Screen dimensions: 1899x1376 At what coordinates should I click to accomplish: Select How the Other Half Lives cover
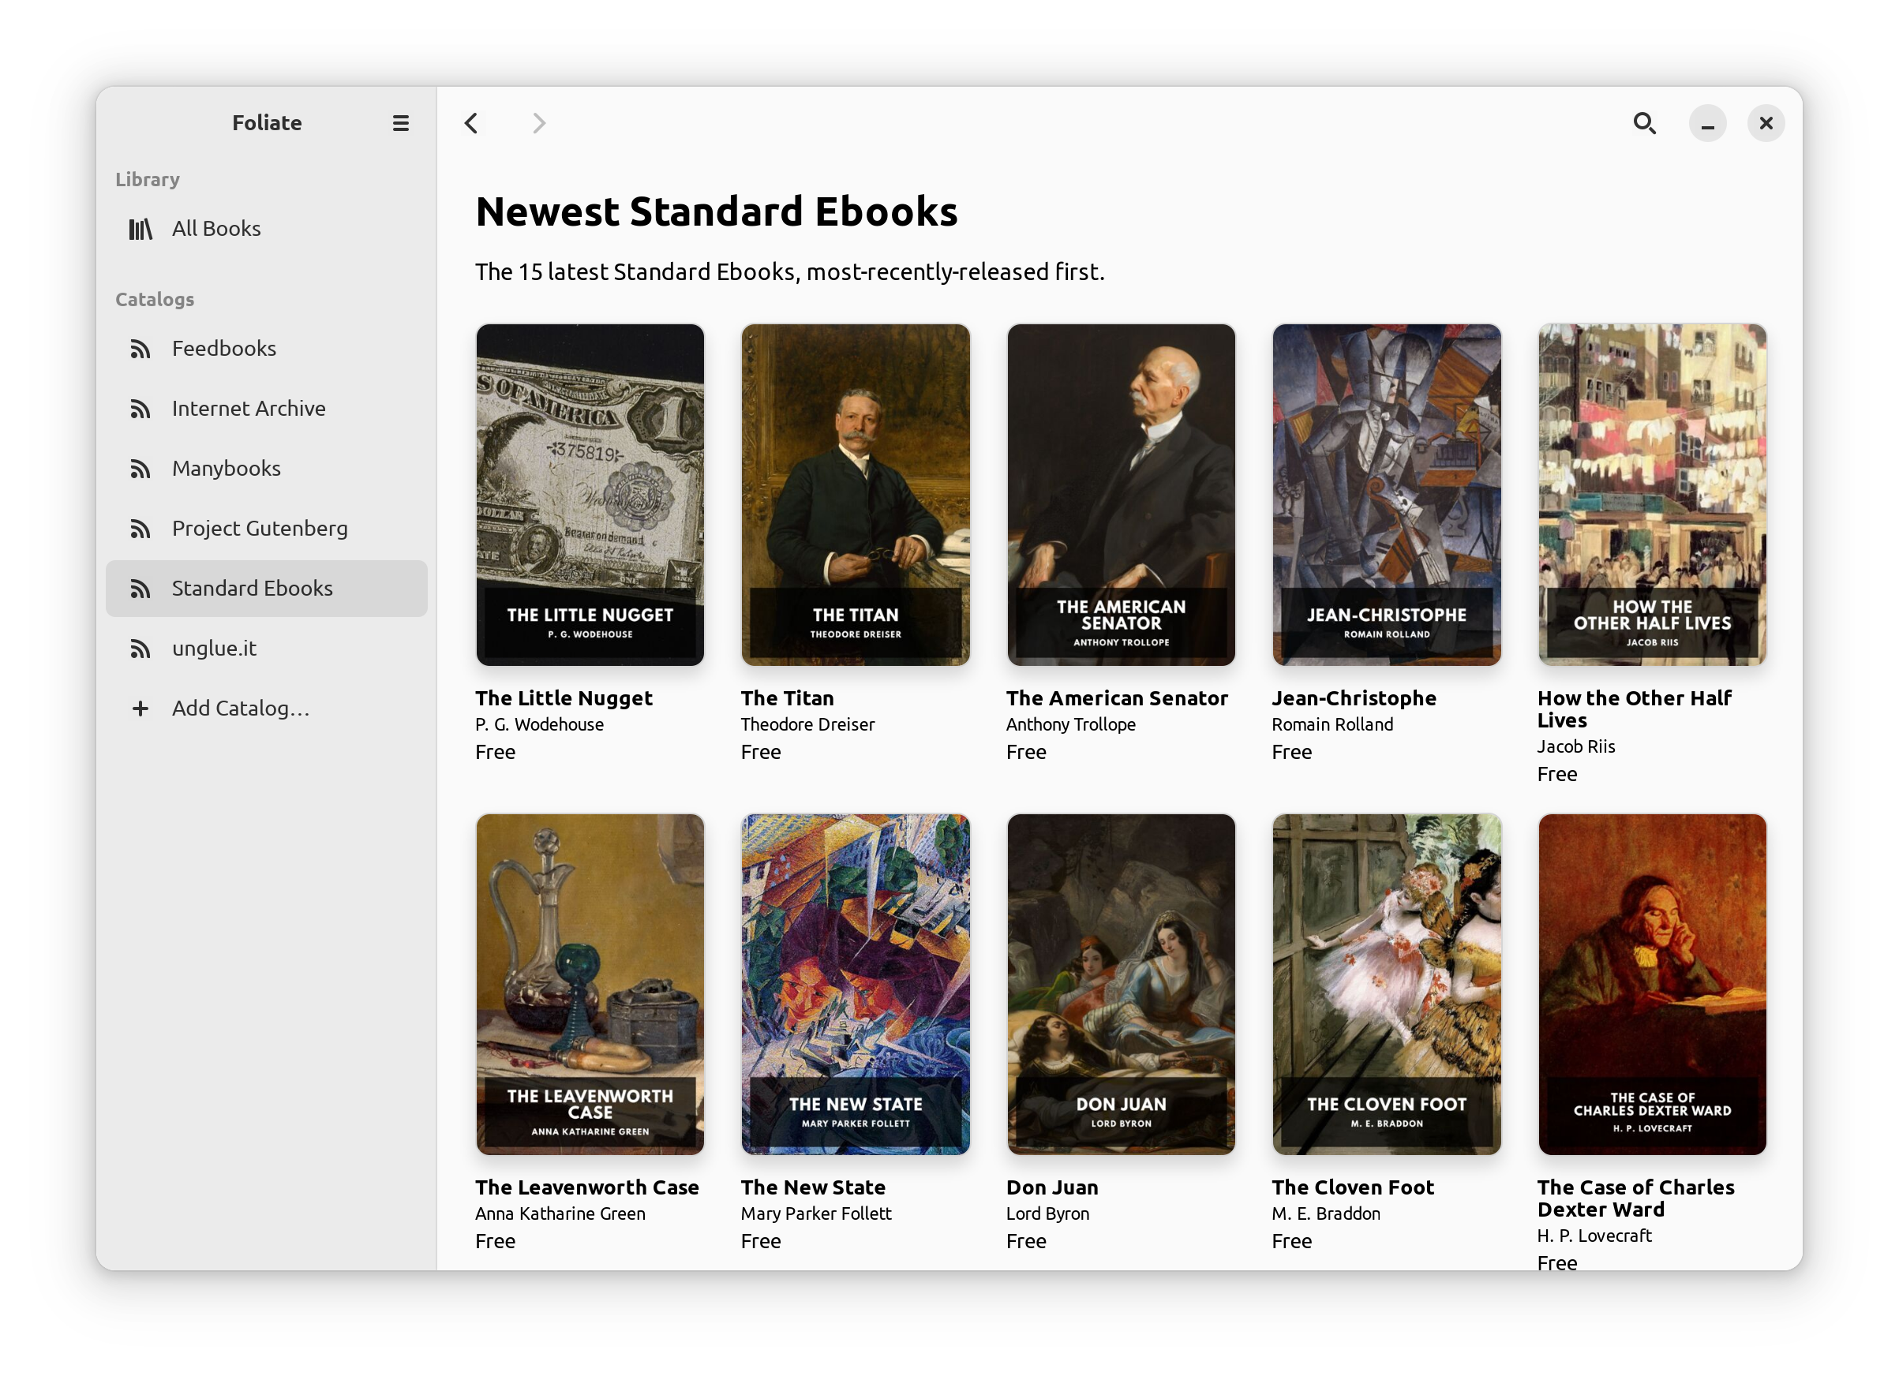coord(1651,495)
